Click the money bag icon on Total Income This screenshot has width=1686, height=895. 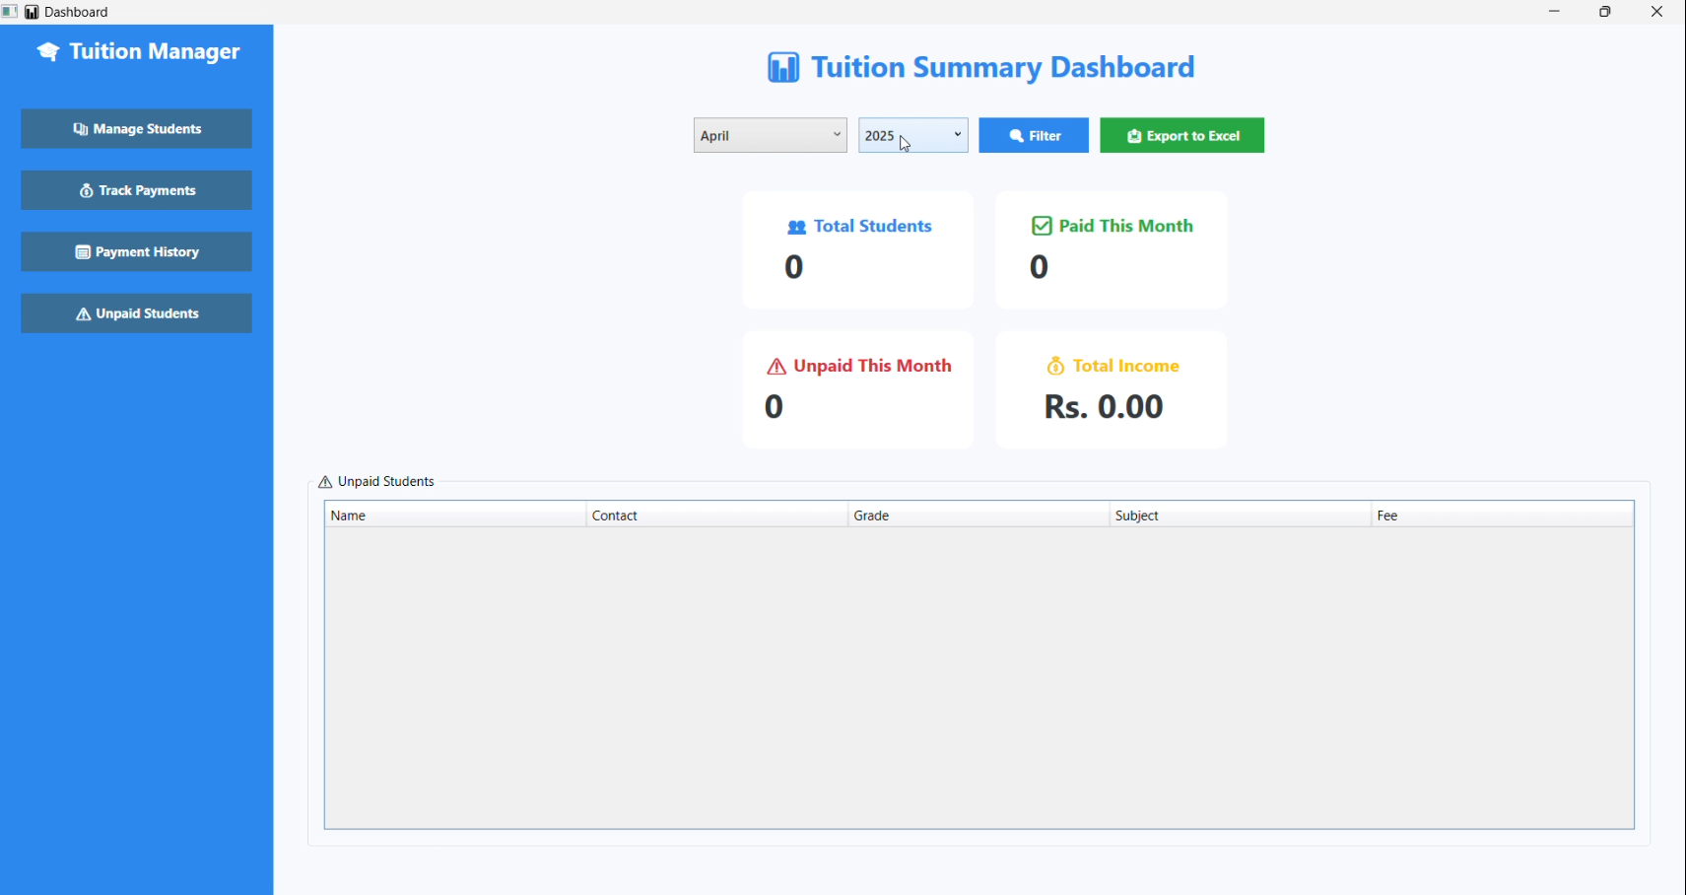coord(1055,367)
